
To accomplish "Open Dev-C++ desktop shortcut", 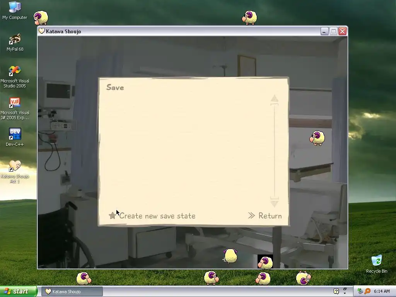I will (x=15, y=137).
